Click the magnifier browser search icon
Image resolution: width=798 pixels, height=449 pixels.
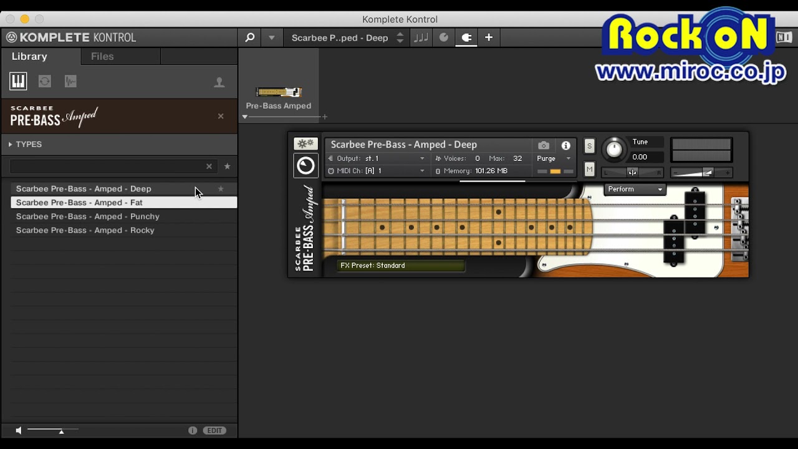(250, 37)
